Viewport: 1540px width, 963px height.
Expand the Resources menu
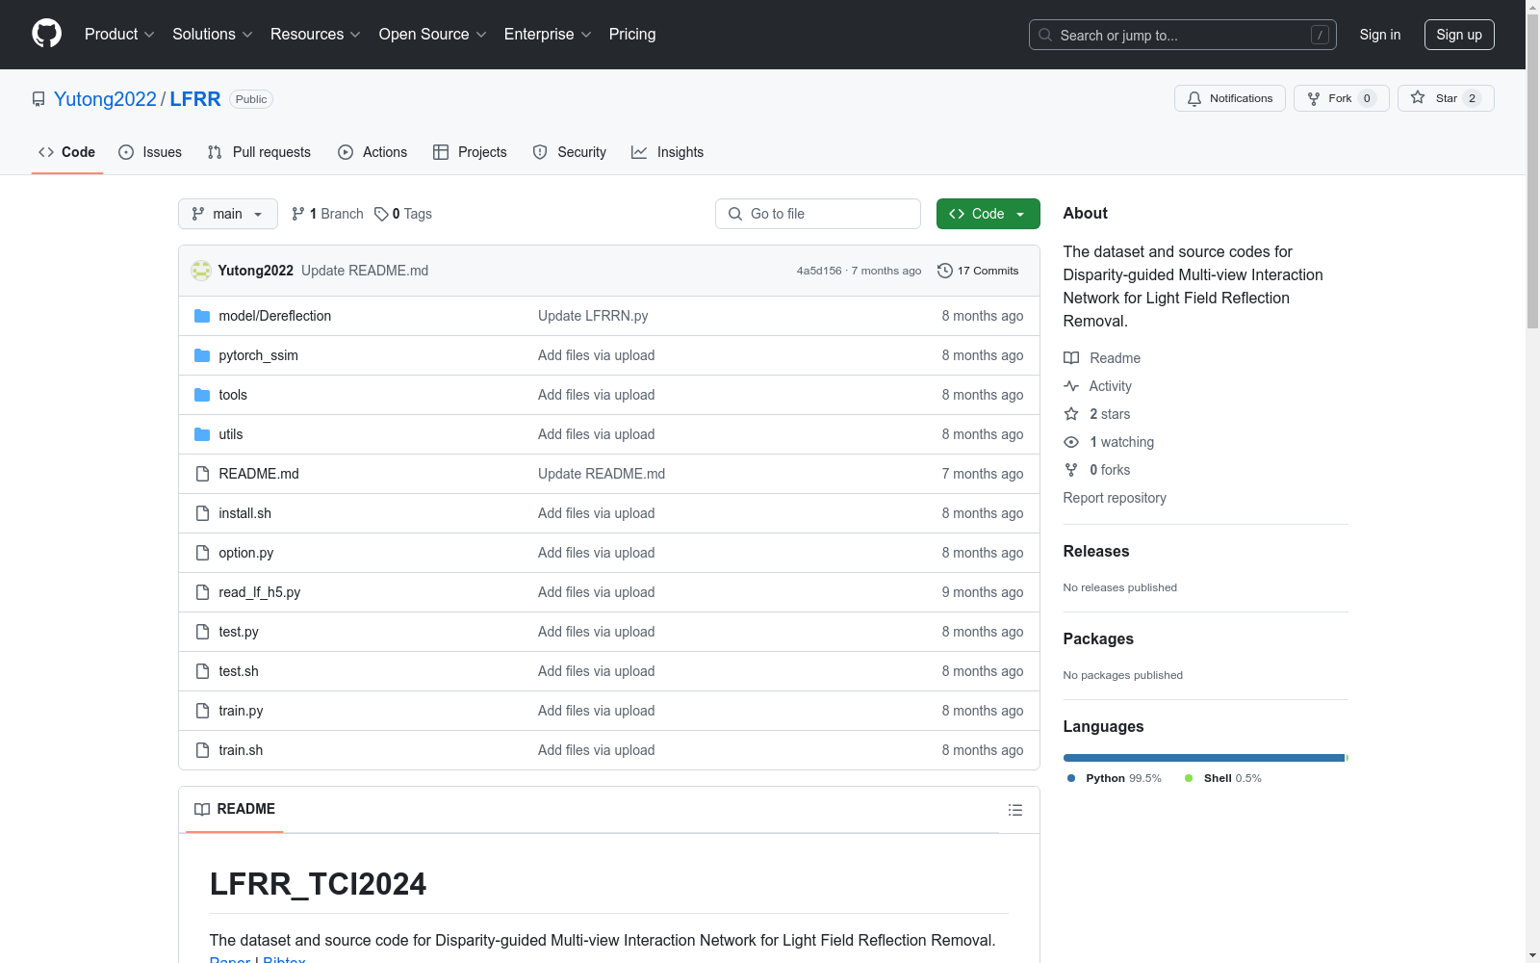pos(316,34)
